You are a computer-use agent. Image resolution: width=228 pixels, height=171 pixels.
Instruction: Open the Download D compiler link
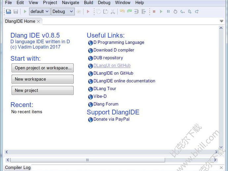114,50
